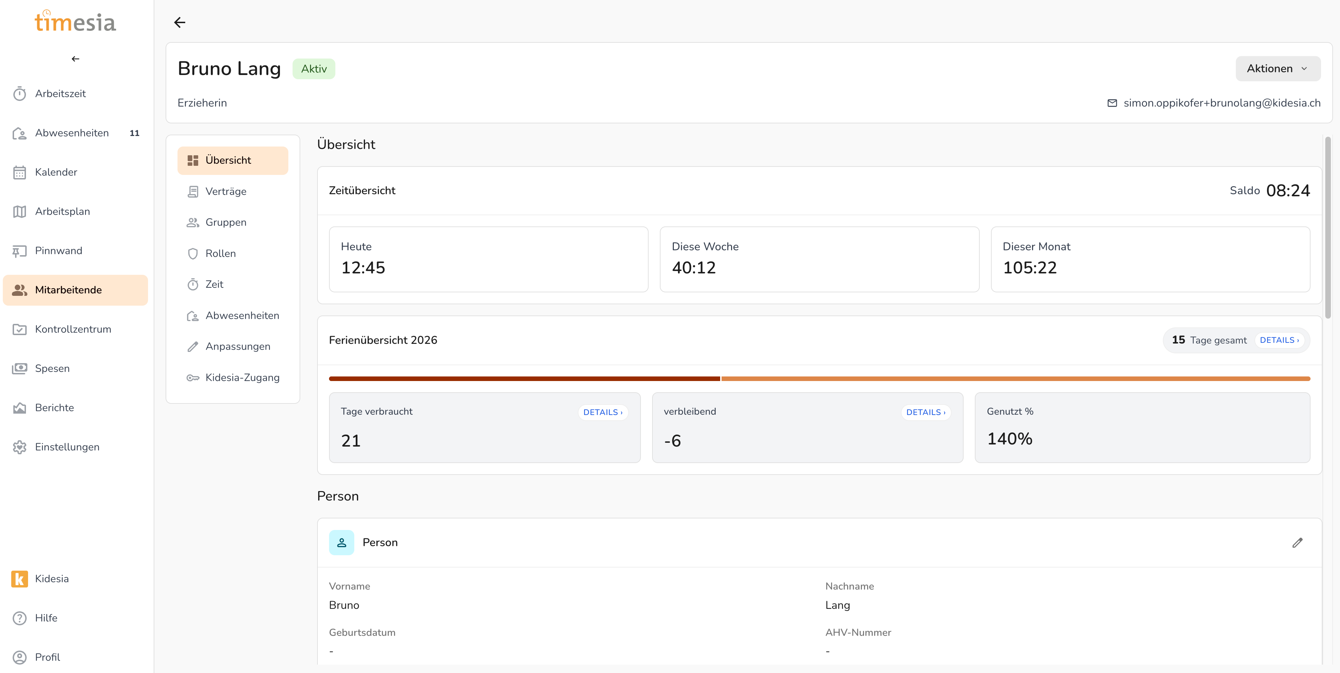Click the back arrow above employee card
Screen dimensions: 1340x673
pyautogui.click(x=180, y=22)
